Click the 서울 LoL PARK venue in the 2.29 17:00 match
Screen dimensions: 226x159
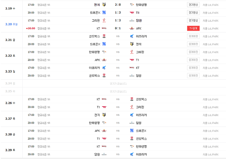[x=211, y=147]
